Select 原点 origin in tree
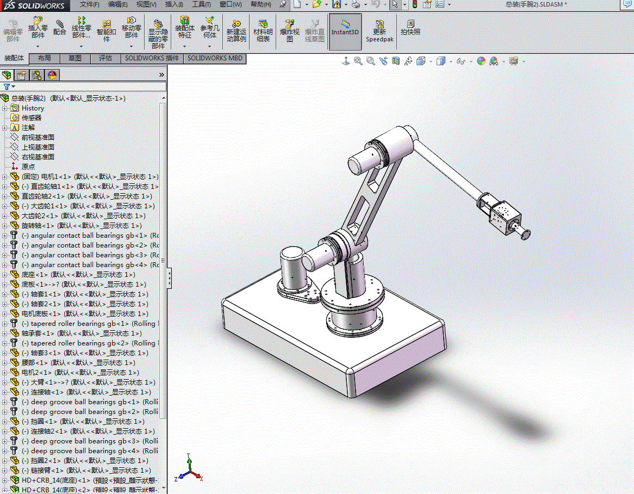The image size is (634, 494). coord(28,166)
